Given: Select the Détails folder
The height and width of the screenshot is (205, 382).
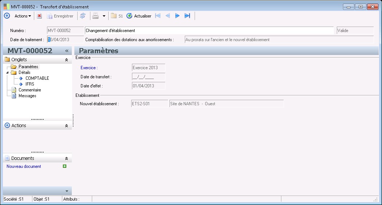Looking at the screenshot, I should tap(24, 72).
